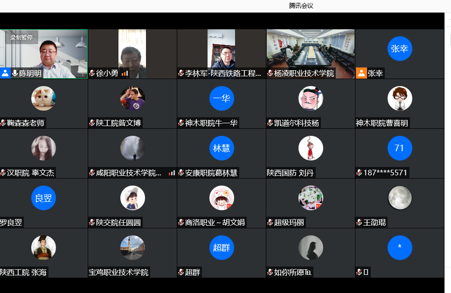Click the blue 良翌 avatar circle

click(43, 198)
